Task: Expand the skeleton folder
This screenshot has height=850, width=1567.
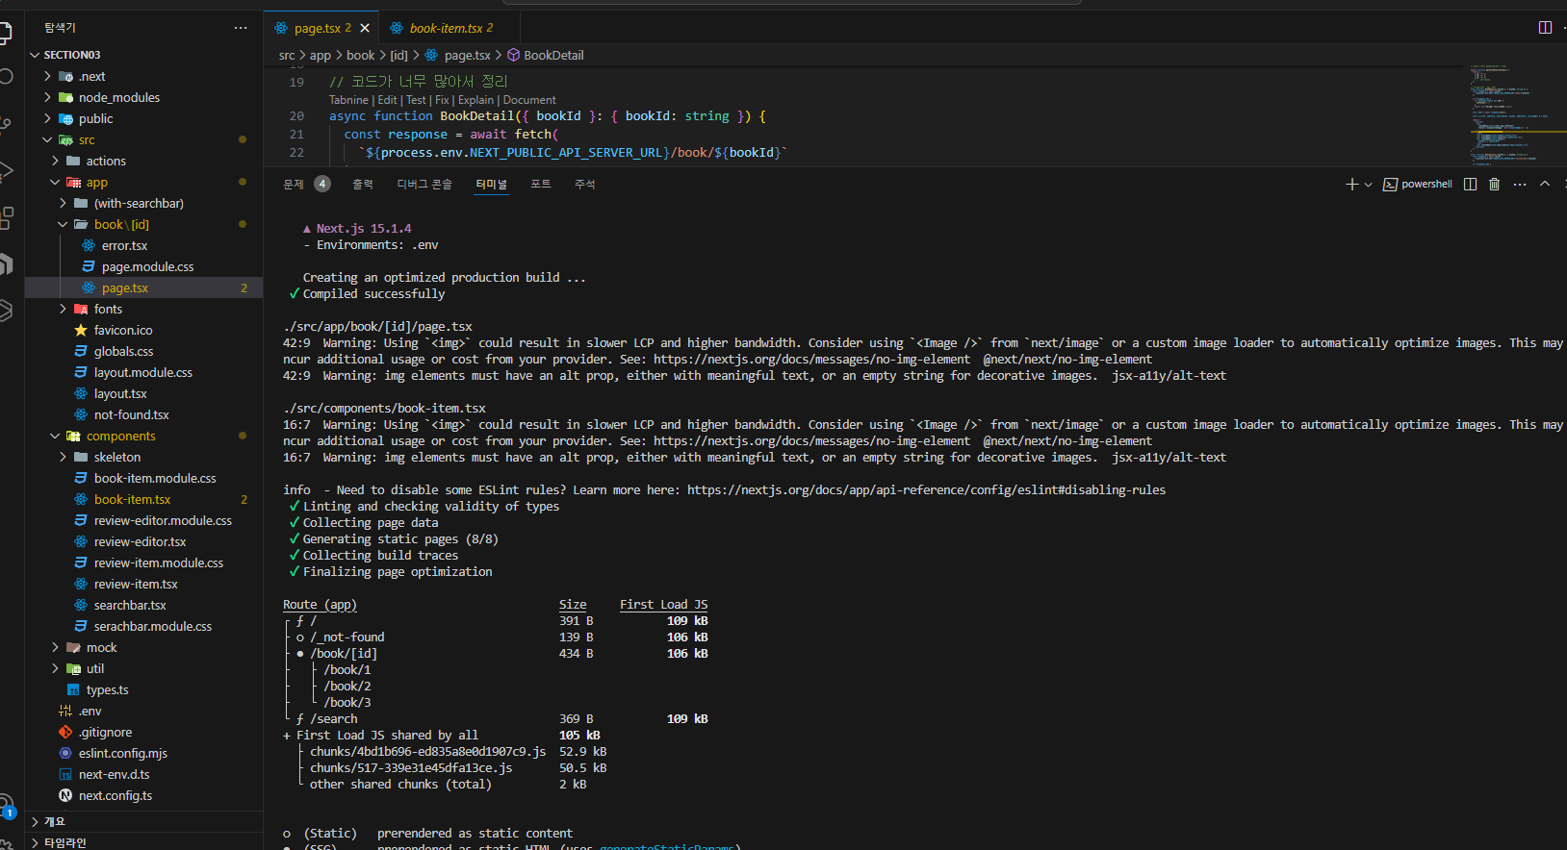Action: [143, 457]
